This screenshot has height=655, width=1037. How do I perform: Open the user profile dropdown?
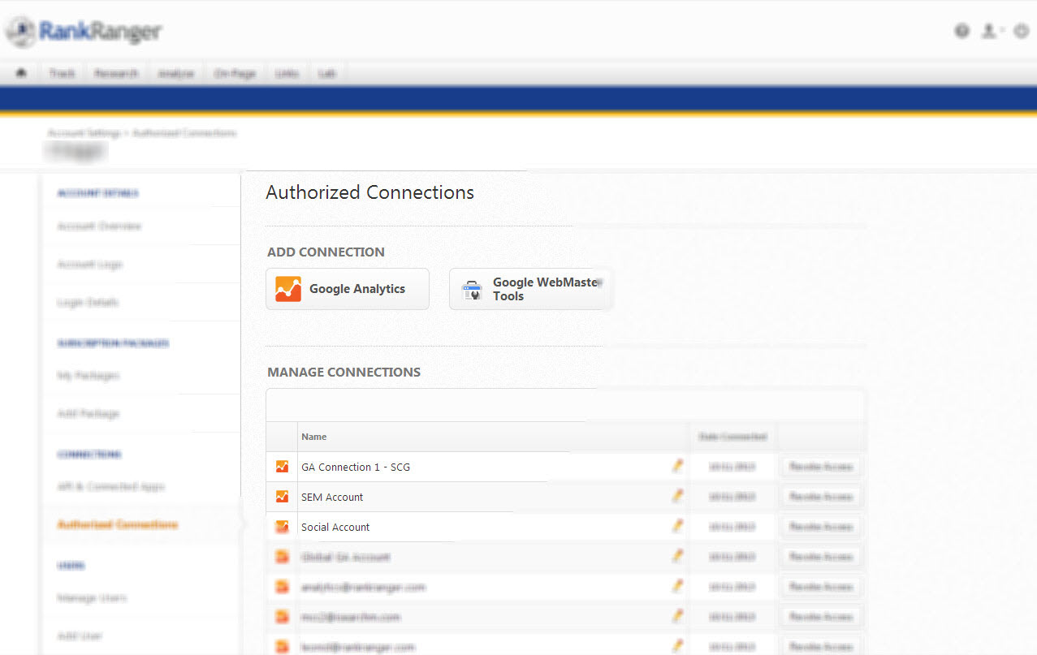[x=991, y=31]
